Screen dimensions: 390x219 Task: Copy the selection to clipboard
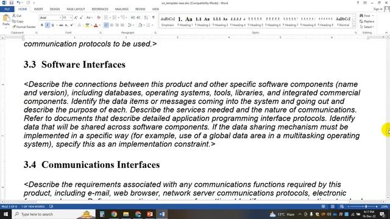click(18, 21)
